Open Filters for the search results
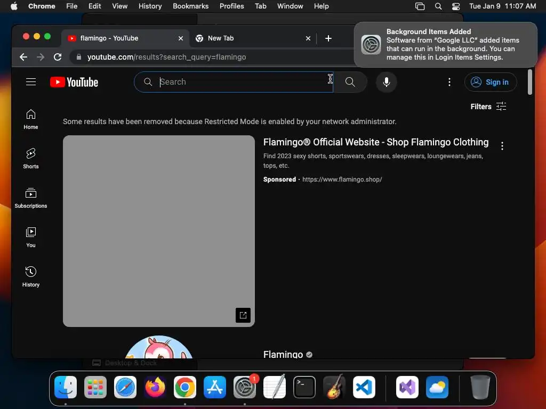Viewport: 546px width, 409px height. tap(488, 107)
